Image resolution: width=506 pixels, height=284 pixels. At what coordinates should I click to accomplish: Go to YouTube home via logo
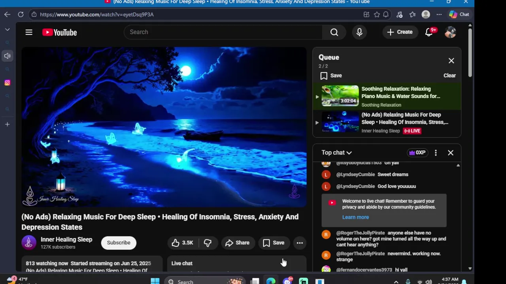[60, 32]
